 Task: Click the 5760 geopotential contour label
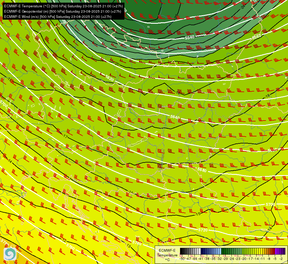[x=71, y=247]
